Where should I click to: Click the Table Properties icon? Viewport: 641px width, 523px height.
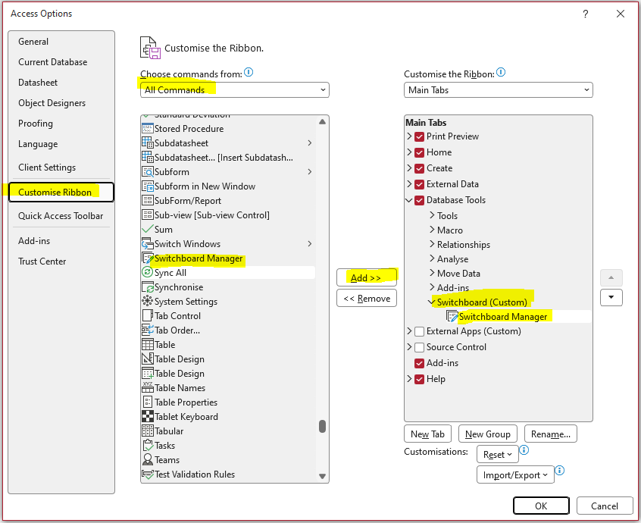pos(147,402)
